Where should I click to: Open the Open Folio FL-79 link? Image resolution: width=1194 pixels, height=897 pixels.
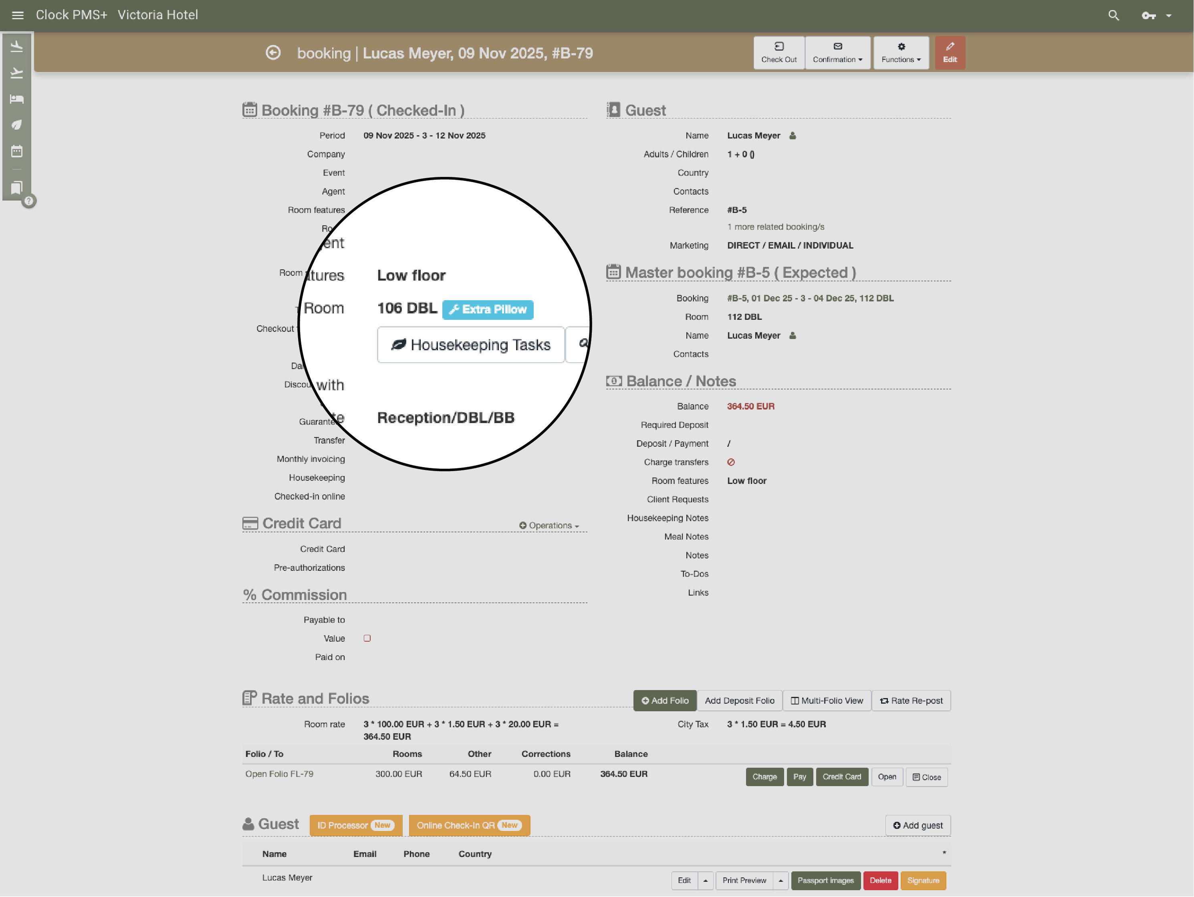pos(279,773)
